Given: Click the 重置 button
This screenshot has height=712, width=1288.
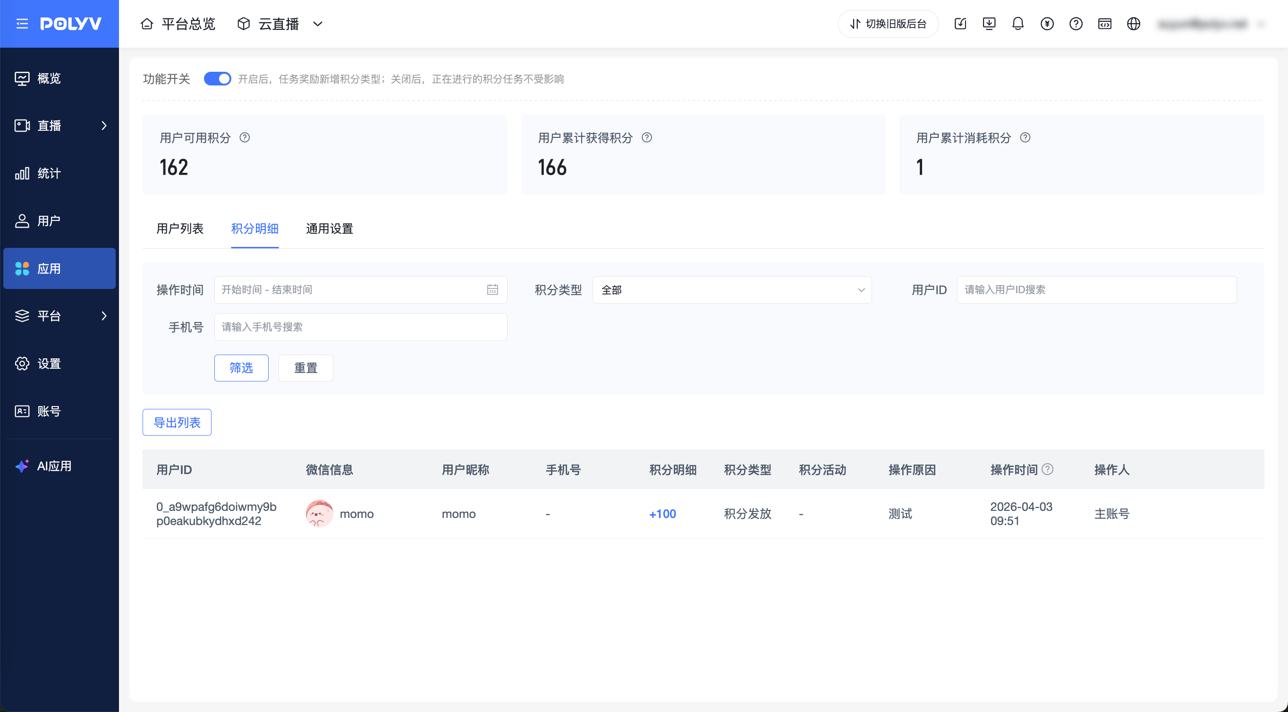Looking at the screenshot, I should (x=305, y=367).
